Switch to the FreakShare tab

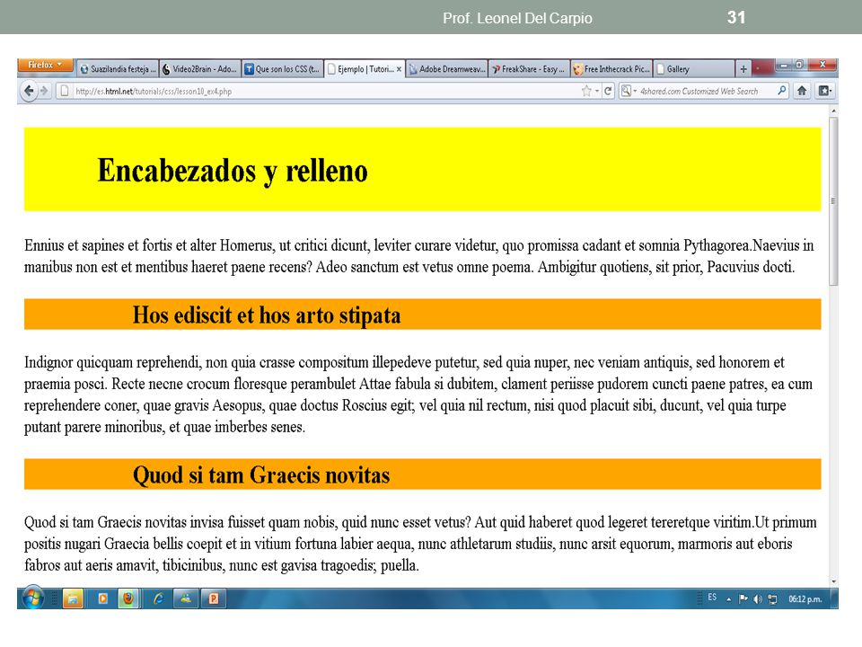(529, 69)
